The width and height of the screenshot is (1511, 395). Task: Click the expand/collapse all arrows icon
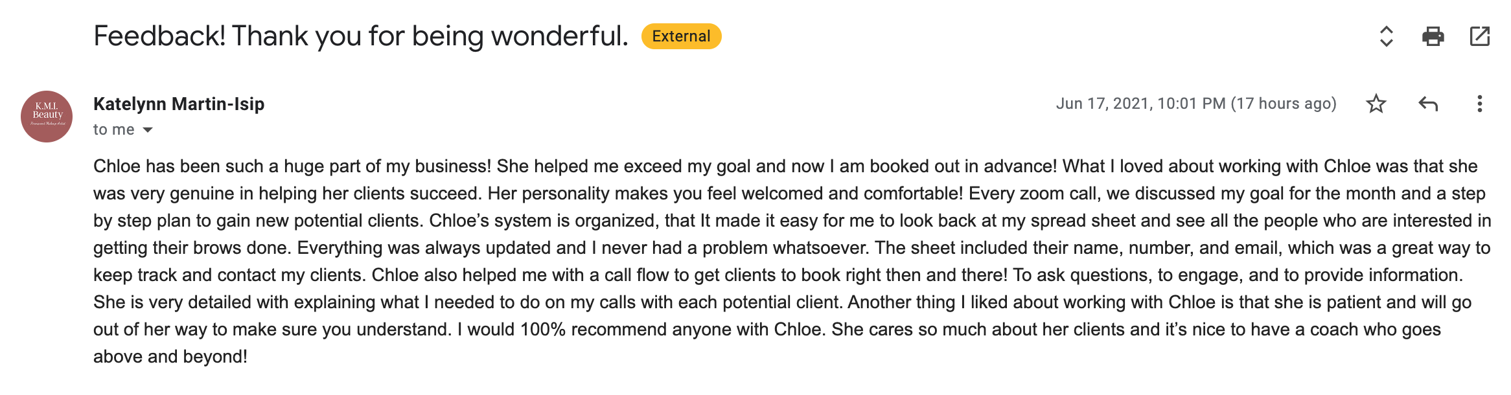tap(1386, 36)
